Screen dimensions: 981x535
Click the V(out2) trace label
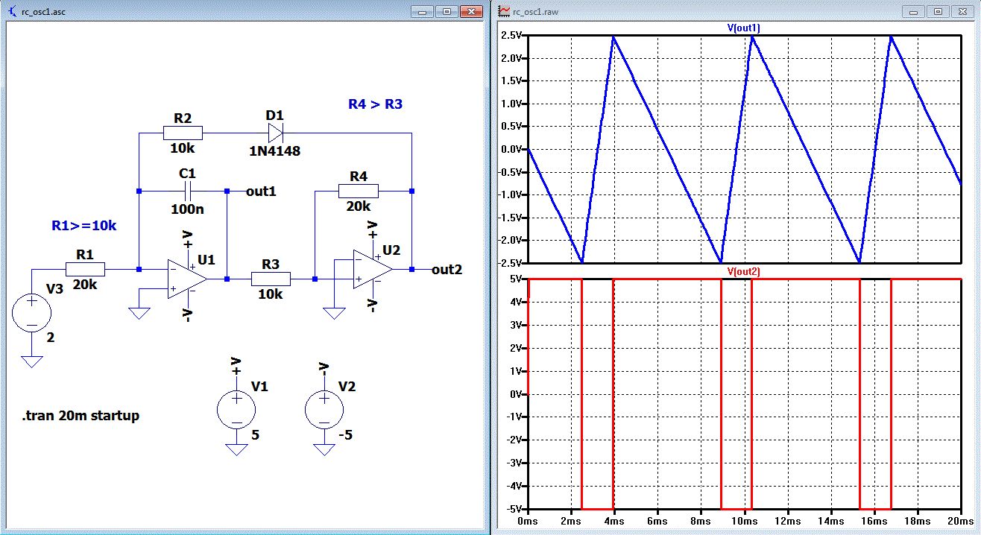(743, 273)
